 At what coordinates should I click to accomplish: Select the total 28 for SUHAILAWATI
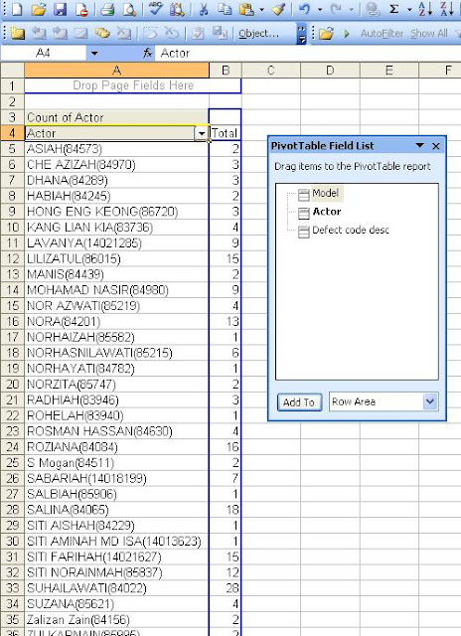point(225,588)
